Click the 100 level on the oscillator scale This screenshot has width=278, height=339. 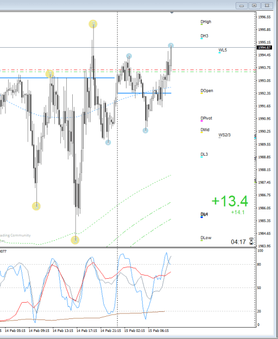(261, 251)
